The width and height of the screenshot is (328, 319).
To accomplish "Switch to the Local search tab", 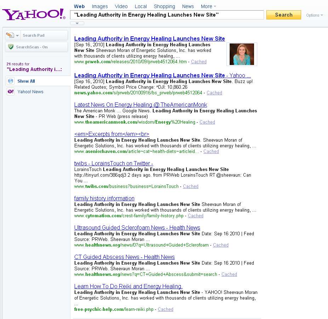I will tap(140, 6).
